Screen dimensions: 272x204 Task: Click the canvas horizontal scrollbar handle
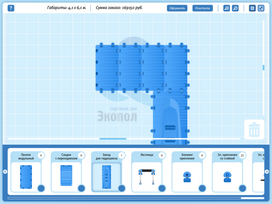coord(113,139)
